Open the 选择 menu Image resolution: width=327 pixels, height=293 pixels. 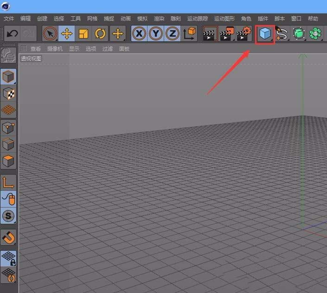(59, 19)
